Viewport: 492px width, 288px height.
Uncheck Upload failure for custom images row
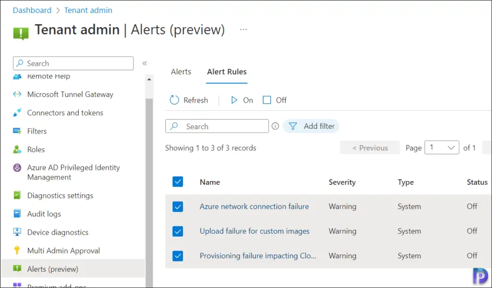pyautogui.click(x=178, y=231)
